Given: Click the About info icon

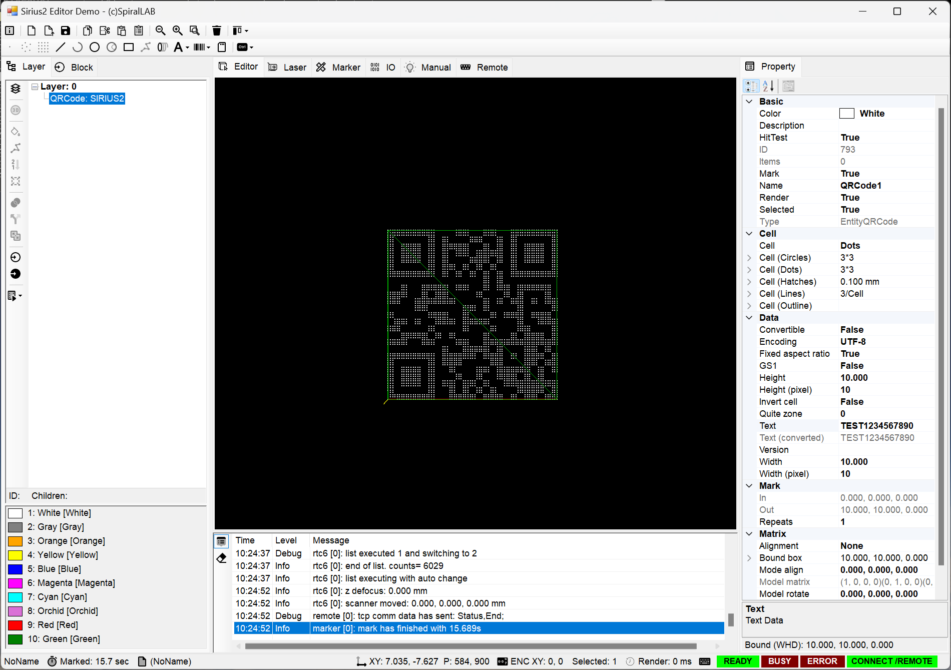Looking at the screenshot, I should 10,31.
